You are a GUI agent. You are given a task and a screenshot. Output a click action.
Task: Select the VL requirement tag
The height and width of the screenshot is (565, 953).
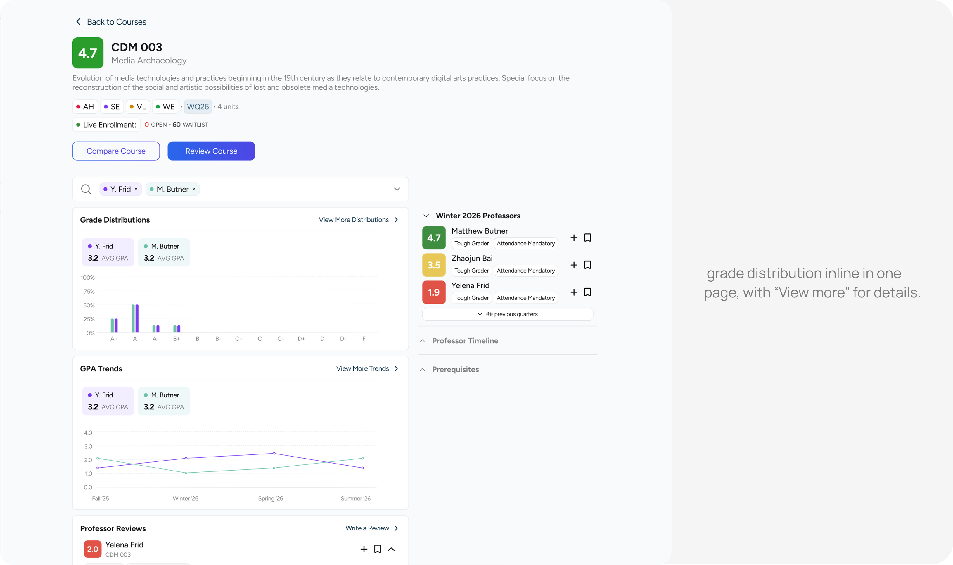click(x=138, y=107)
